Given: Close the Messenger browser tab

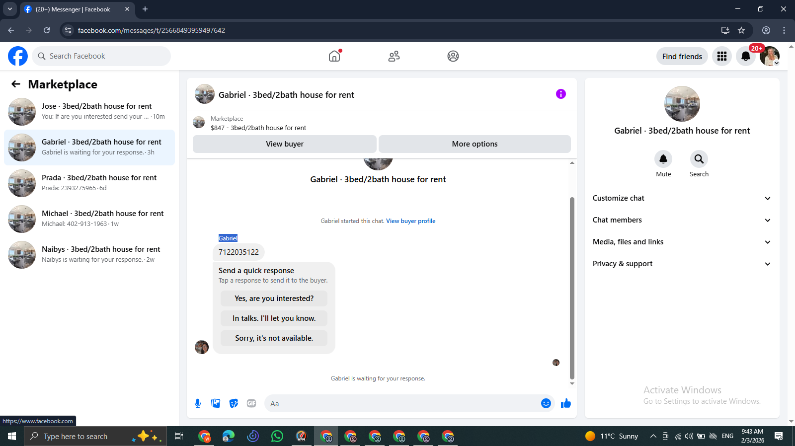Looking at the screenshot, I should [127, 9].
